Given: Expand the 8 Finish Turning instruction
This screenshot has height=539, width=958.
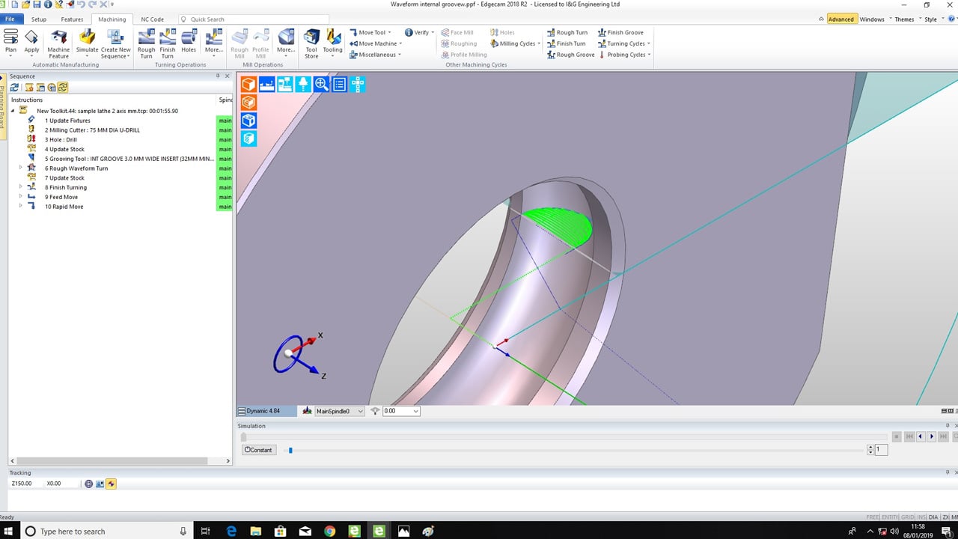Looking at the screenshot, I should coord(21,188).
